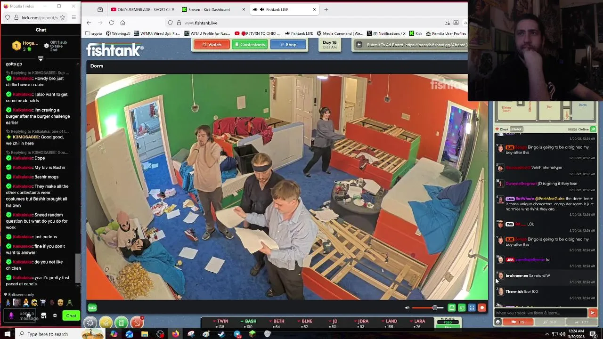Open the yellow round toolbar button
Screen dimensions: 603x339
(106, 323)
